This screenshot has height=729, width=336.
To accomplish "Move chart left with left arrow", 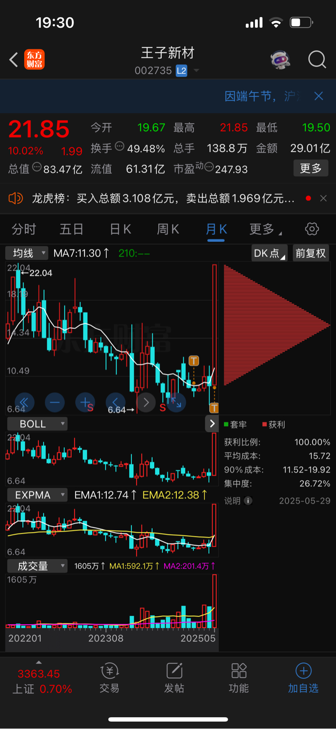I will click(x=115, y=402).
